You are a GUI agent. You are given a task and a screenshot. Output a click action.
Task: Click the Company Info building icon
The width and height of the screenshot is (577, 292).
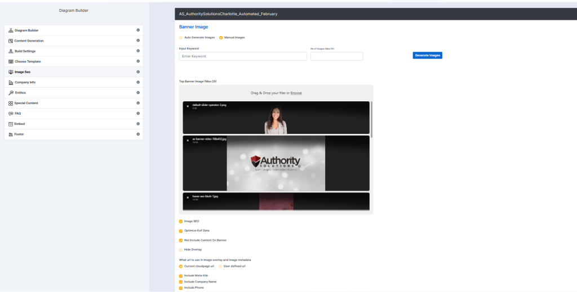tap(11, 83)
